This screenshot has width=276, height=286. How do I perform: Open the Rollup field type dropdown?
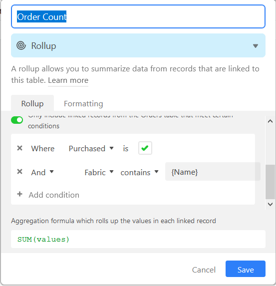point(138,45)
